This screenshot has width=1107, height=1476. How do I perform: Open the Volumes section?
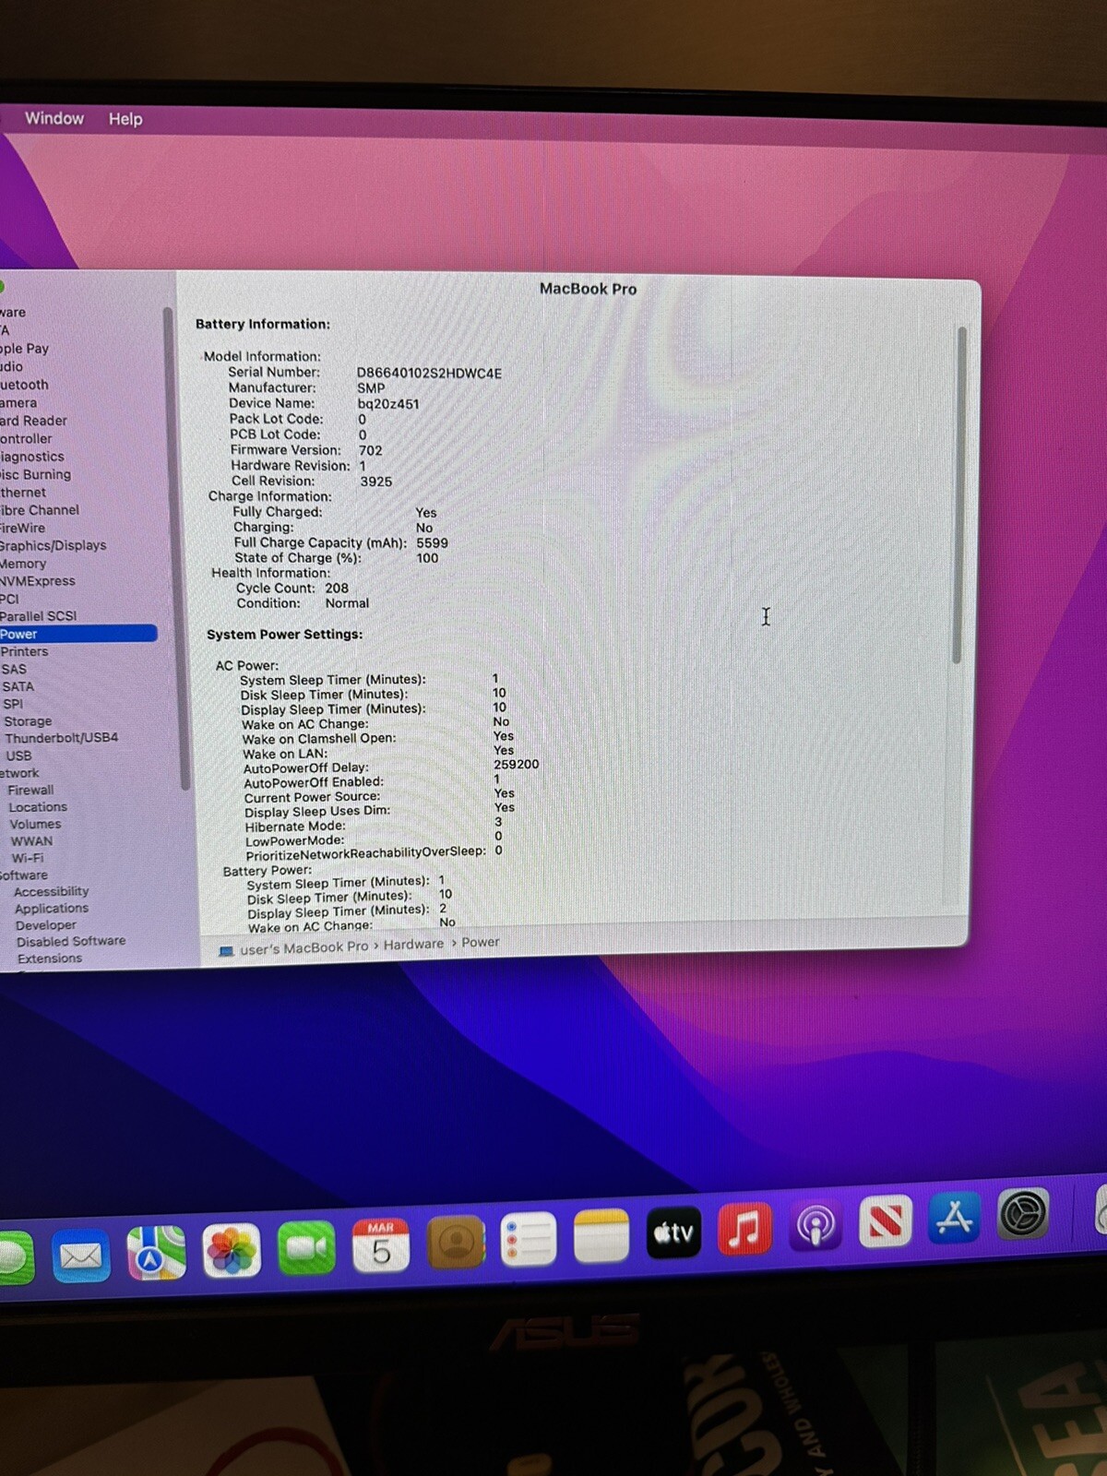point(35,825)
